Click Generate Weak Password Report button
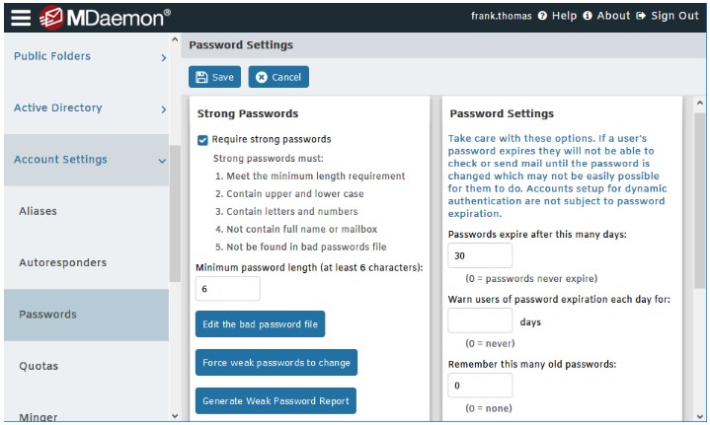Screen dimensions: 710x425 276,401
